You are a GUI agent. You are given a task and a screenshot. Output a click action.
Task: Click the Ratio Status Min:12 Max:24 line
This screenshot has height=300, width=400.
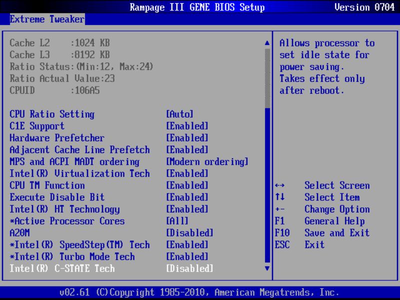pyautogui.click(x=81, y=66)
